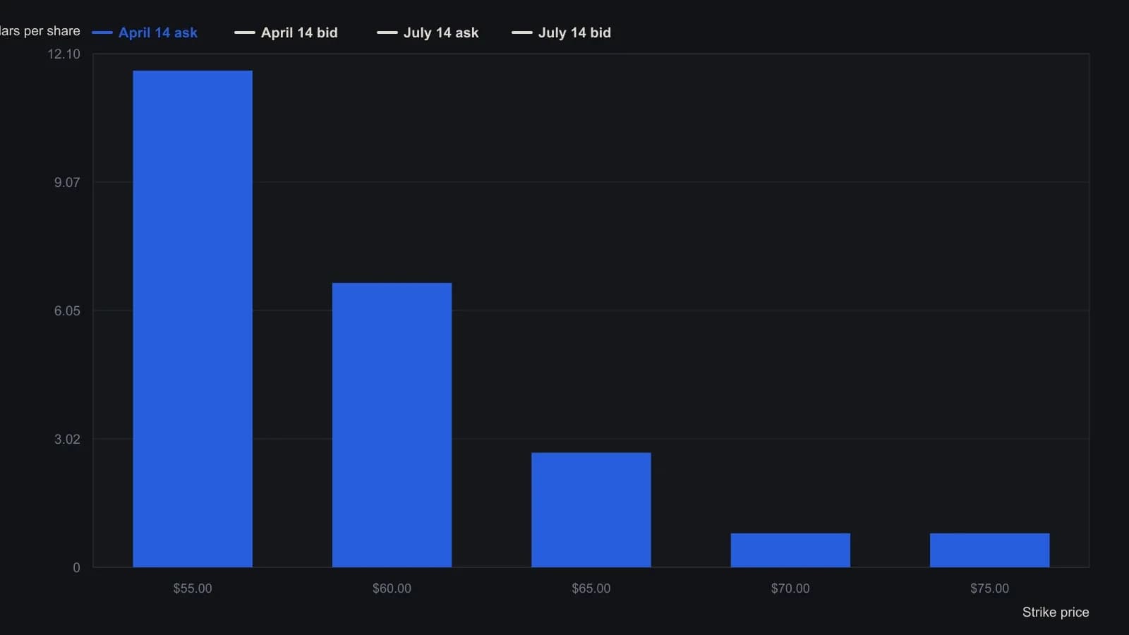Enable the April 14 bid series
Viewport: 1129px width, 635px height.
pos(286,32)
